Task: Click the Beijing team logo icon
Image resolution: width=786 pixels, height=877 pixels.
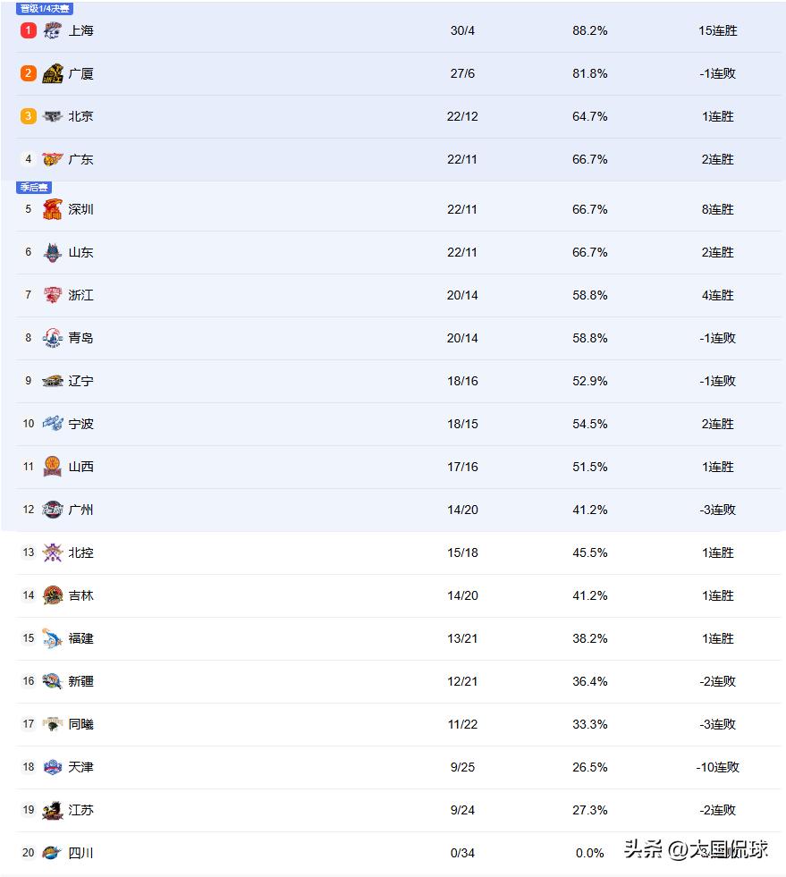Action: pyautogui.click(x=53, y=116)
